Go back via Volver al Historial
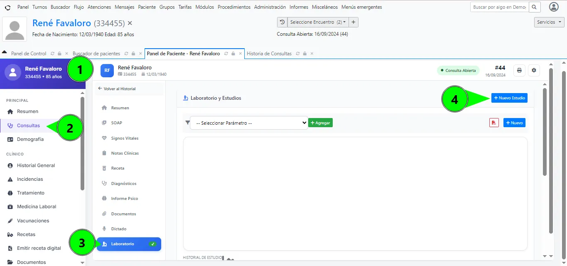Image resolution: width=567 pixels, height=266 pixels. click(117, 89)
